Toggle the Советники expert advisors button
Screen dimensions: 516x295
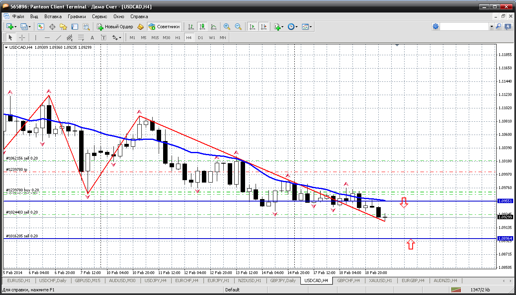tap(164, 27)
